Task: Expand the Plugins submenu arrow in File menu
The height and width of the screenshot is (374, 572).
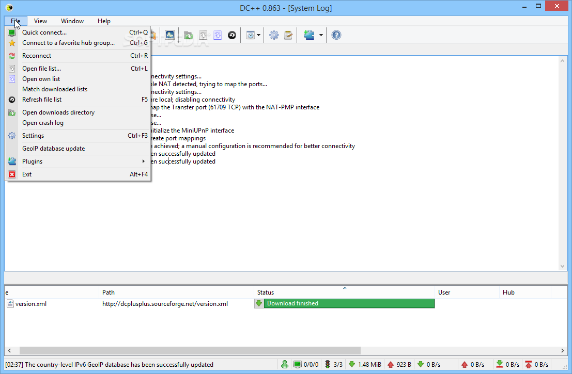Action: coord(143,161)
